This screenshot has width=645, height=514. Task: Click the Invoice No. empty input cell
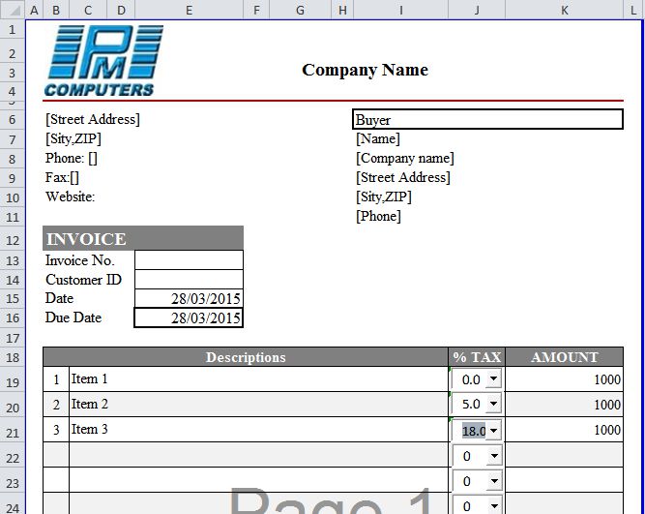(x=189, y=260)
